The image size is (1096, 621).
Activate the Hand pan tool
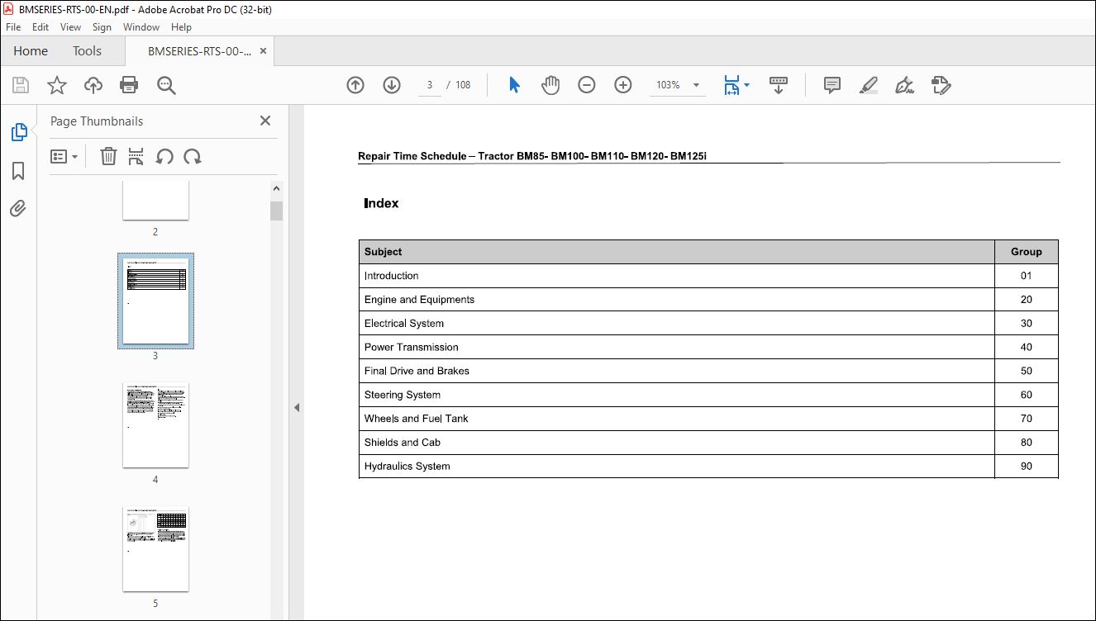(550, 85)
